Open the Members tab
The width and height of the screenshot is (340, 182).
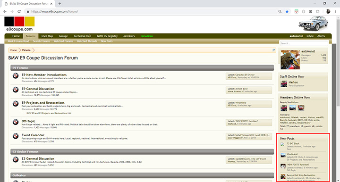(x=129, y=36)
